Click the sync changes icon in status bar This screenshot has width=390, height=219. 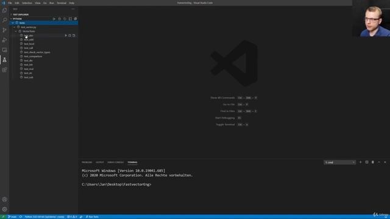click(x=21, y=217)
